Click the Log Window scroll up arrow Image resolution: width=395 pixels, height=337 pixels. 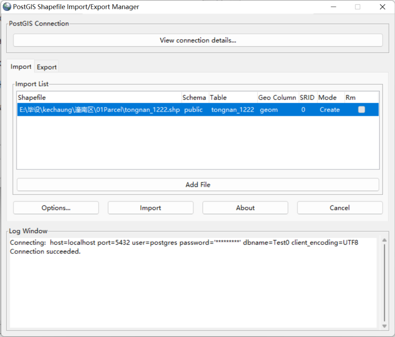(385, 240)
